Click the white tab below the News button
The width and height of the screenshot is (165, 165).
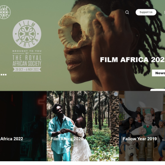158,90
